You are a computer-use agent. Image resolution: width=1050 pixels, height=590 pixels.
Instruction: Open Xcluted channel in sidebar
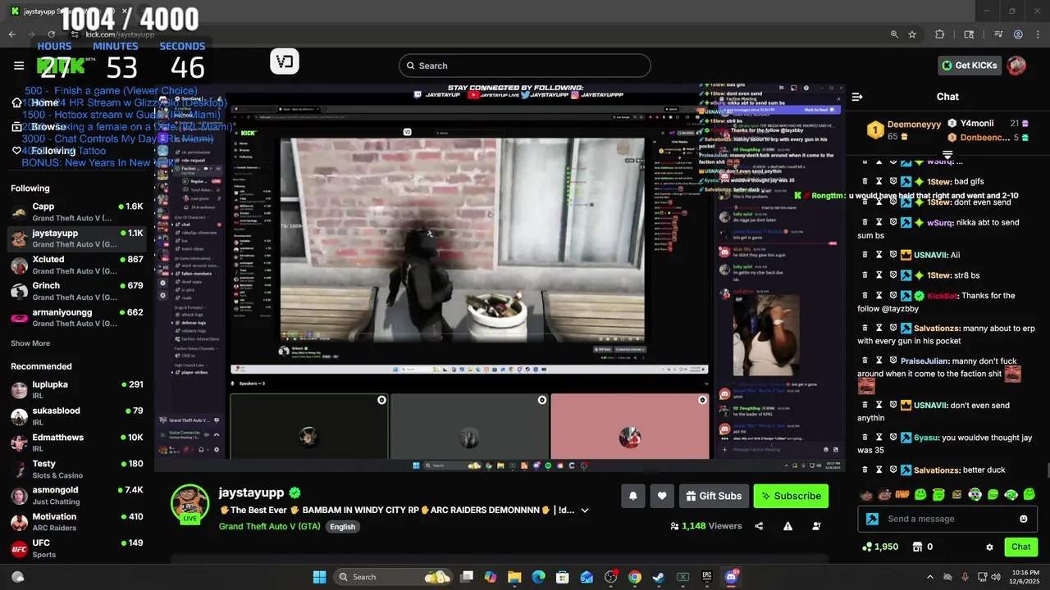[x=77, y=265]
